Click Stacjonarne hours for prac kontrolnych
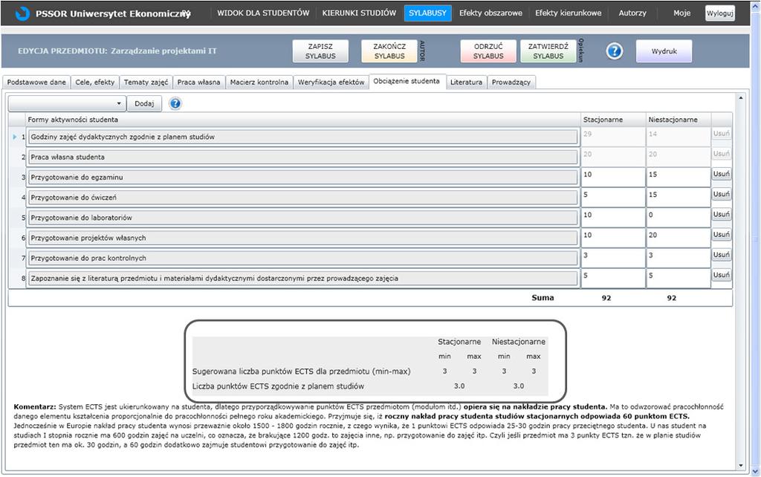The height and width of the screenshot is (477, 761). tap(613, 258)
